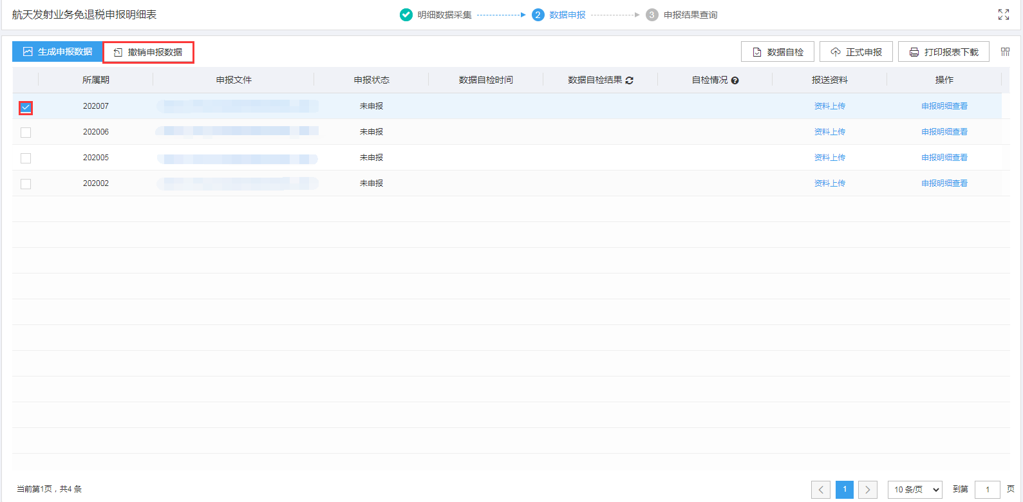Click 未申报 status in the 202002 row
This screenshot has width=1023, height=502.
coord(371,183)
